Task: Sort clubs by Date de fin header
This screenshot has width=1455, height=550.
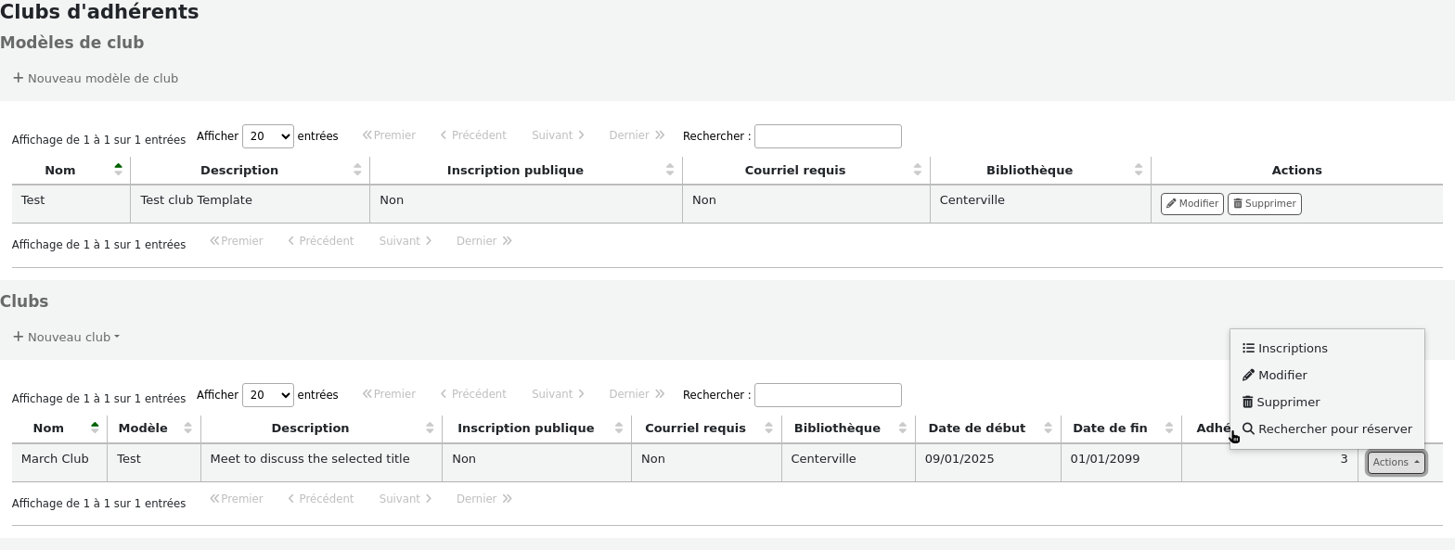Action: 1110,428
